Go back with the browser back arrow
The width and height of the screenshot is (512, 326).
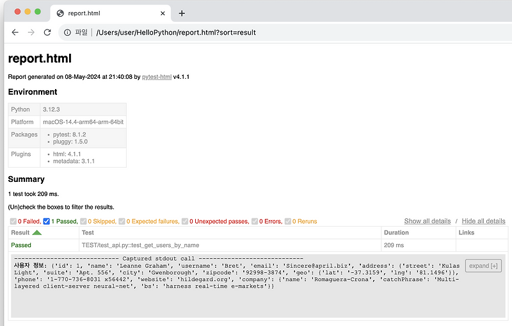tap(15, 32)
